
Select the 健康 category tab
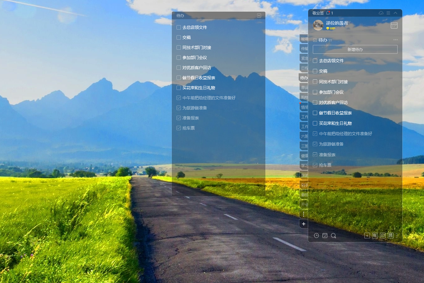[304, 156]
